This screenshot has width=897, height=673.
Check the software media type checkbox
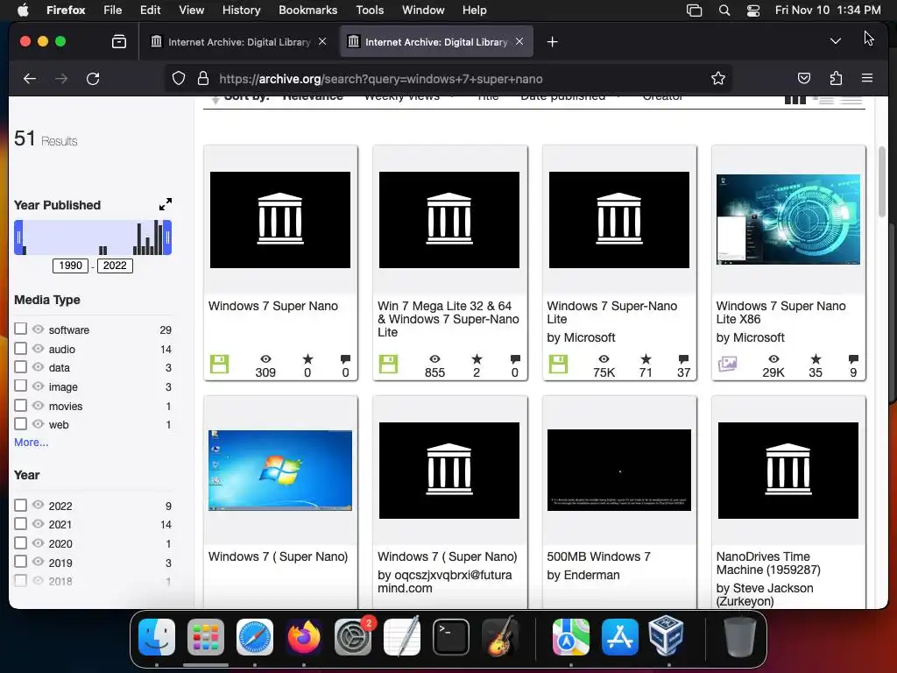[x=21, y=329]
